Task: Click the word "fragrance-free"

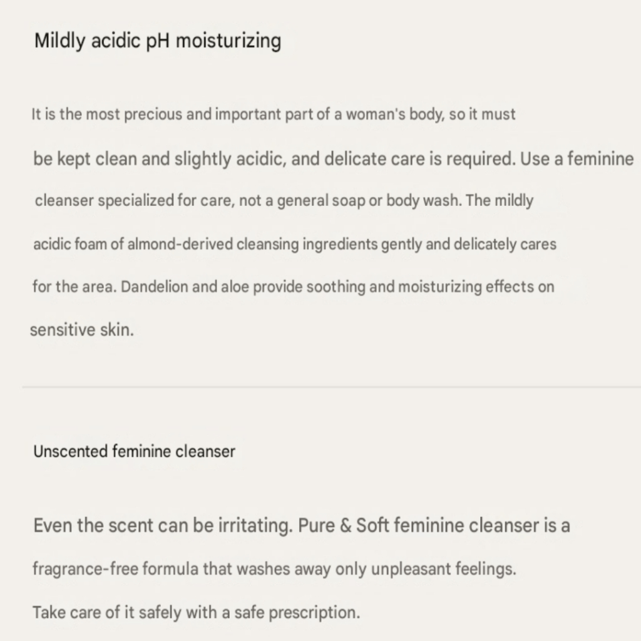Action: coord(86,570)
